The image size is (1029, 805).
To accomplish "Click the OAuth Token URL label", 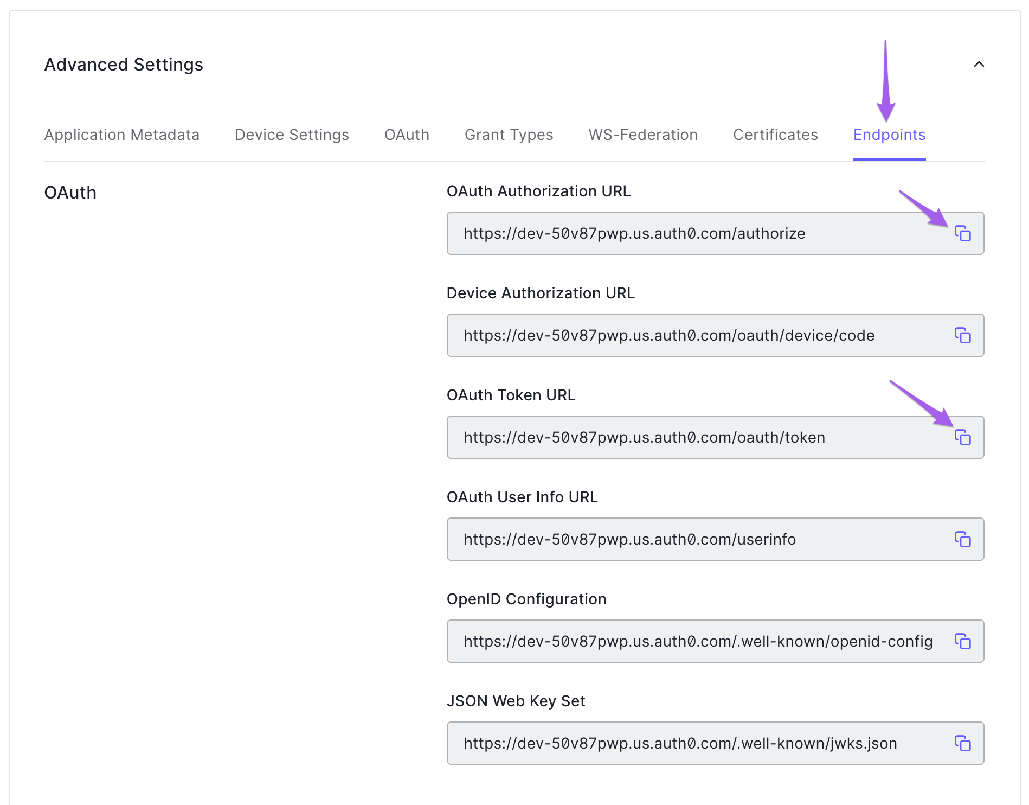I will tap(511, 395).
